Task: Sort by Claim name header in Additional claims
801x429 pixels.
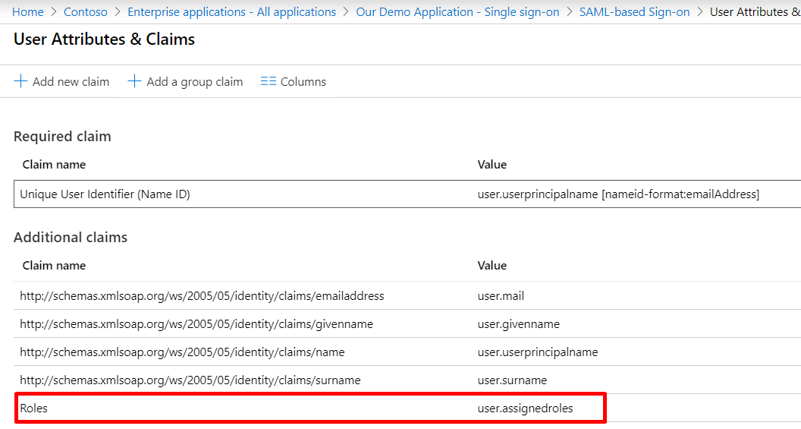Action: [54, 266]
